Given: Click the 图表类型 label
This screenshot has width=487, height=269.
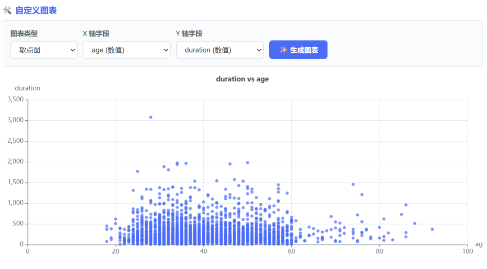Looking at the screenshot, I should pos(24,33).
